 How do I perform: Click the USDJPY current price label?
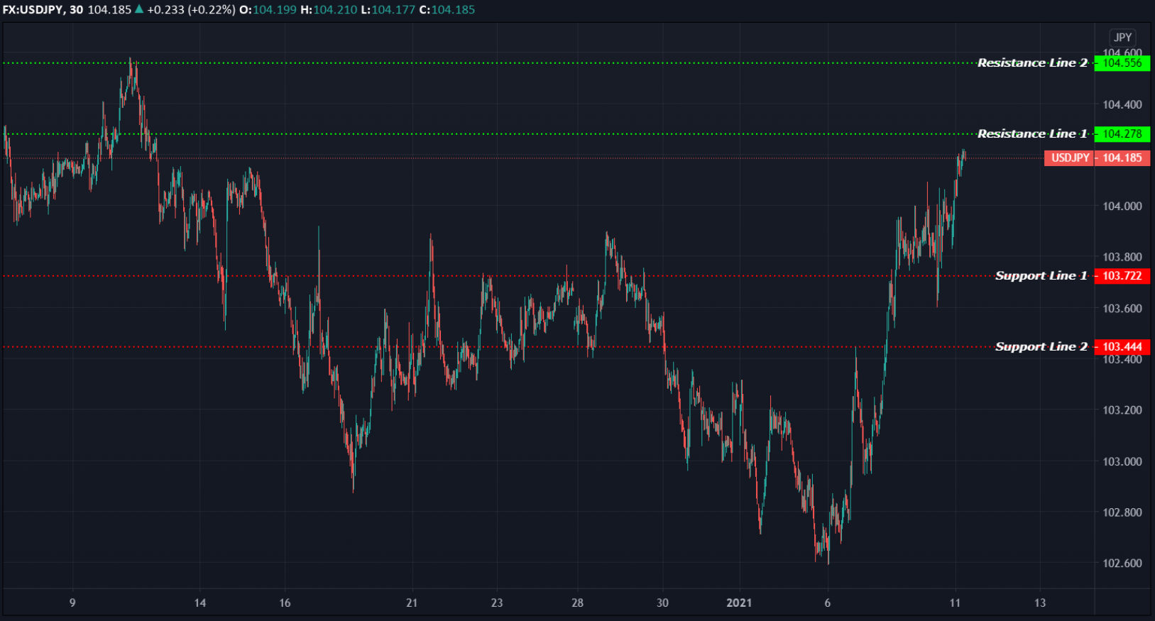click(x=1070, y=158)
